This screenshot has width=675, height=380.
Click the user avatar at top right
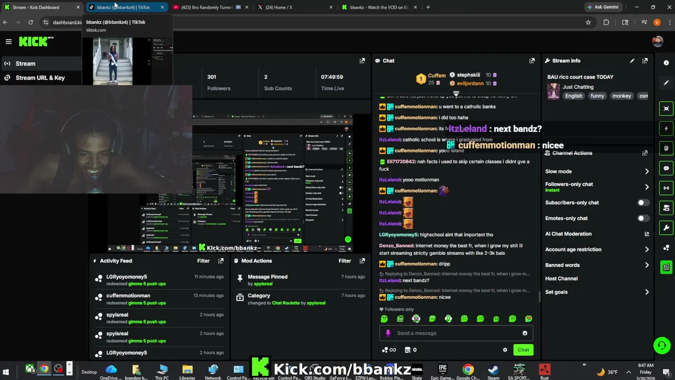pos(657,41)
